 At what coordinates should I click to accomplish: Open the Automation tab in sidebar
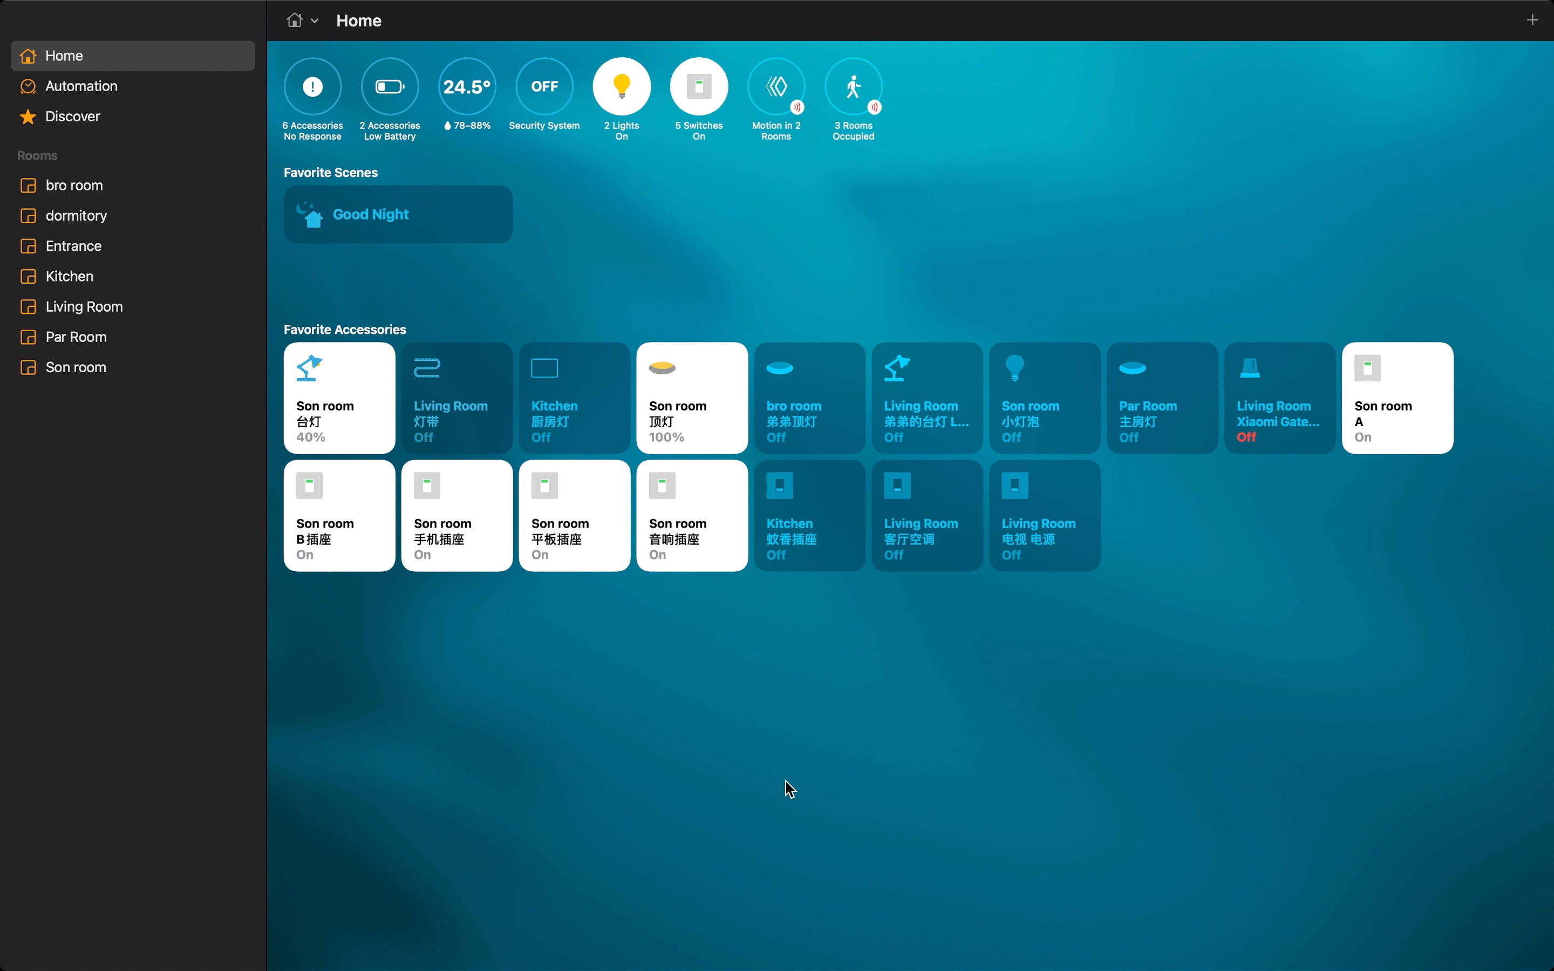pos(81,86)
